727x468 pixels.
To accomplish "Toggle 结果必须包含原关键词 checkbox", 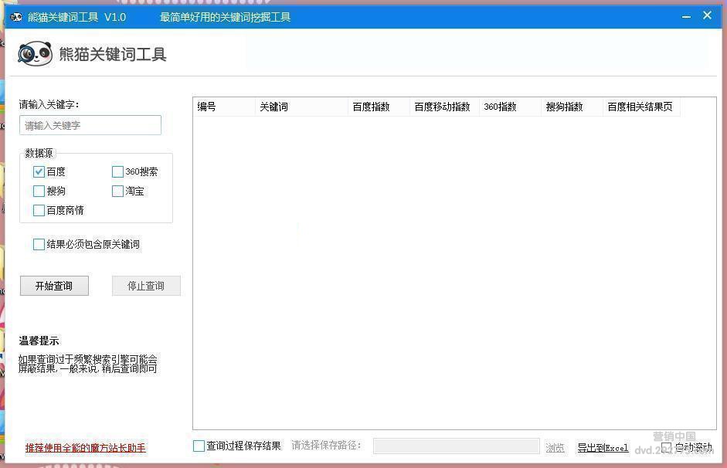I will point(39,244).
